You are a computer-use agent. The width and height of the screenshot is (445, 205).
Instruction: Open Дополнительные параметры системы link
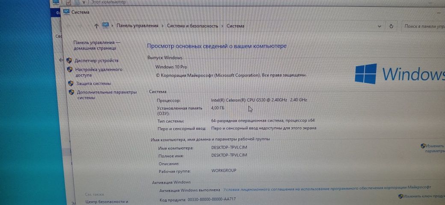pyautogui.click(x=107, y=95)
